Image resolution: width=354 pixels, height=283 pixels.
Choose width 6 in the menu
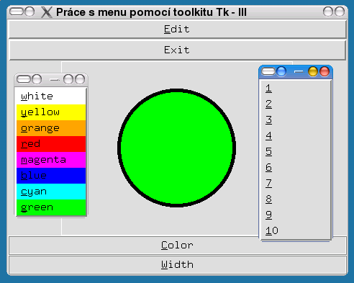[296, 168]
